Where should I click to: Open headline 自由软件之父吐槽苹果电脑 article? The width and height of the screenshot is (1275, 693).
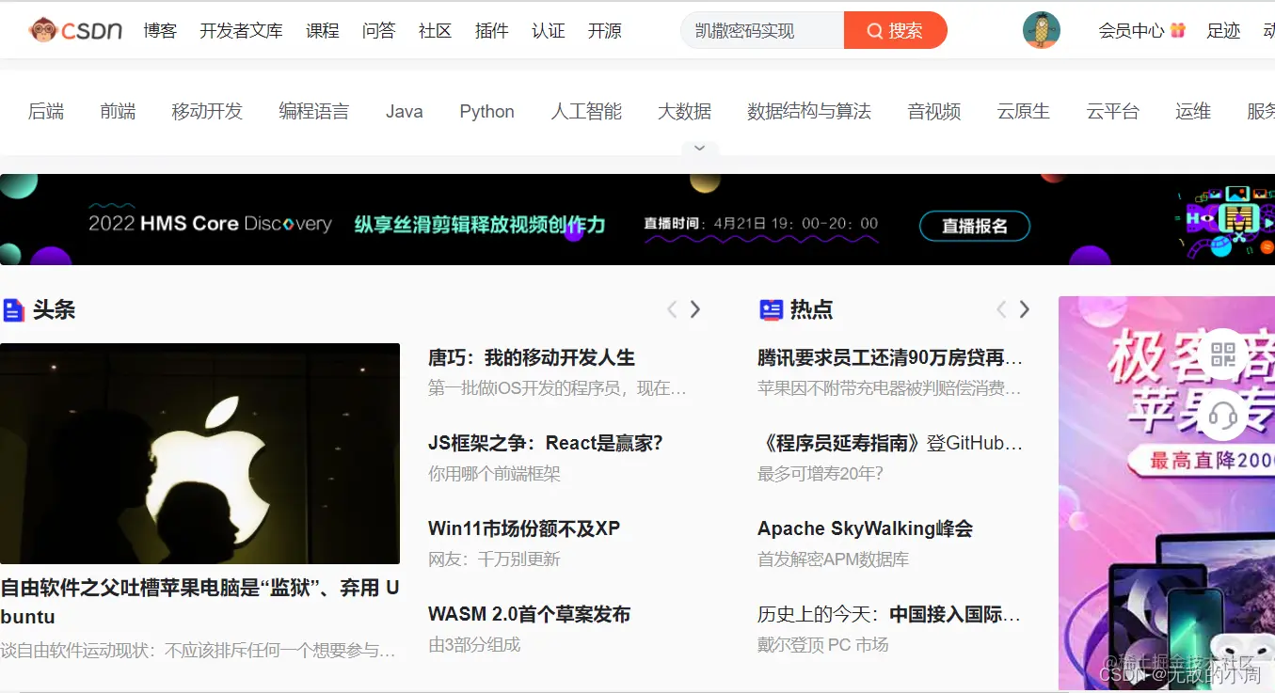pyautogui.click(x=199, y=602)
